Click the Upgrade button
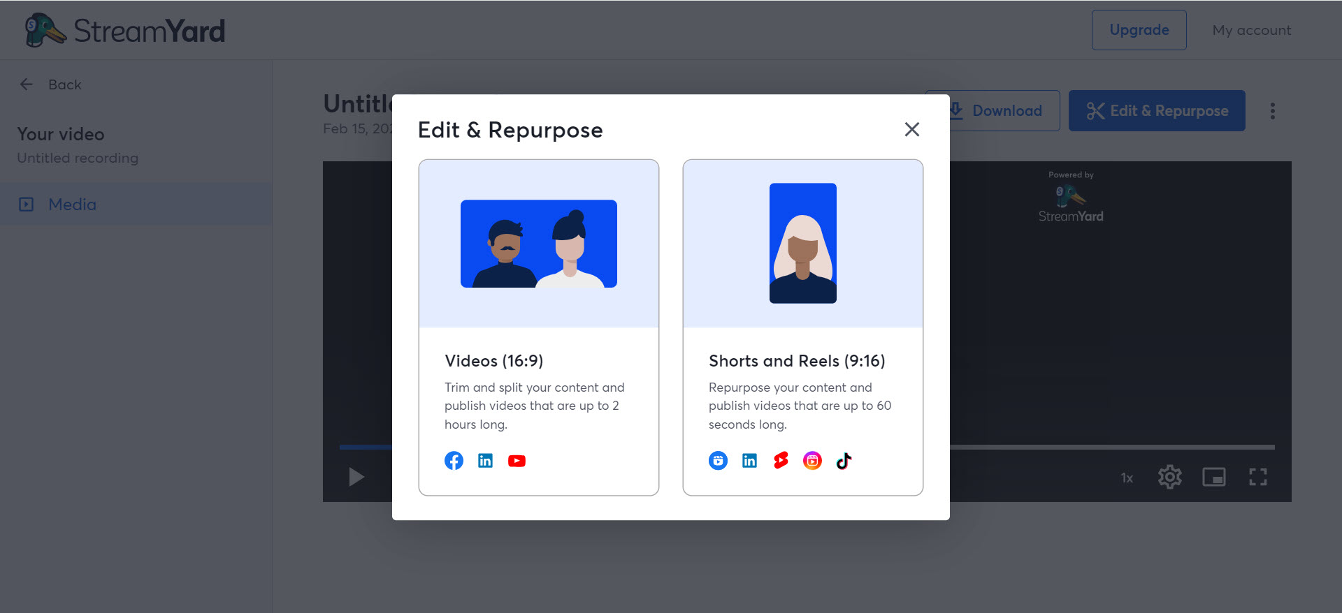1342x613 pixels. pos(1139,30)
